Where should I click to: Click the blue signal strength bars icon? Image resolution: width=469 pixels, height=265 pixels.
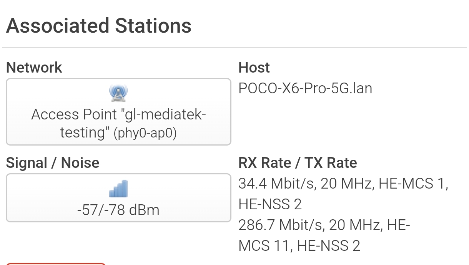pyautogui.click(x=118, y=188)
